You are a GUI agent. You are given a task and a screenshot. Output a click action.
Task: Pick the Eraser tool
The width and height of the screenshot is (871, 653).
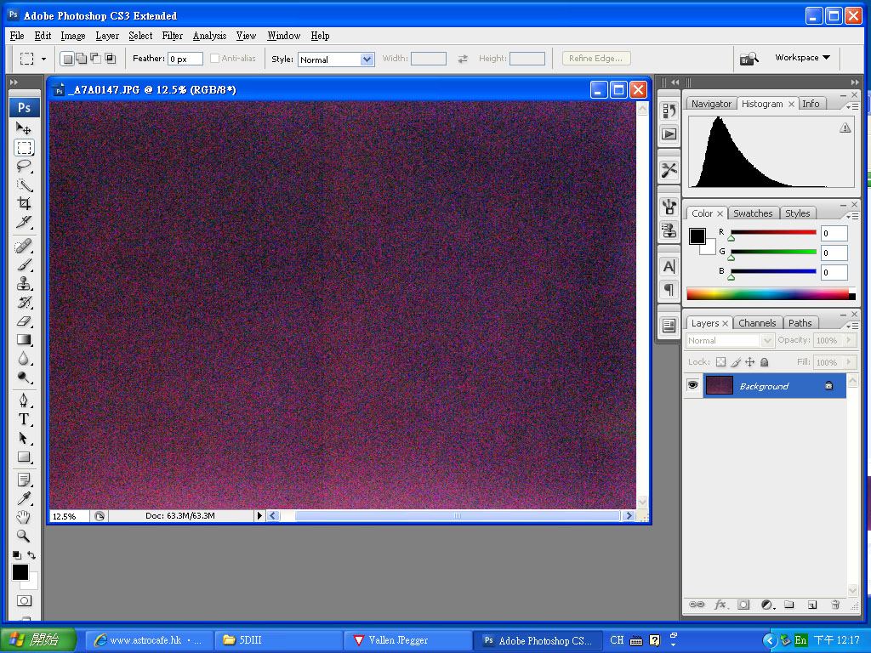click(24, 321)
